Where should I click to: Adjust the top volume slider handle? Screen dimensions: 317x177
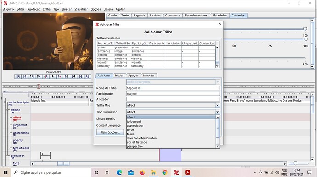click(x=305, y=29)
